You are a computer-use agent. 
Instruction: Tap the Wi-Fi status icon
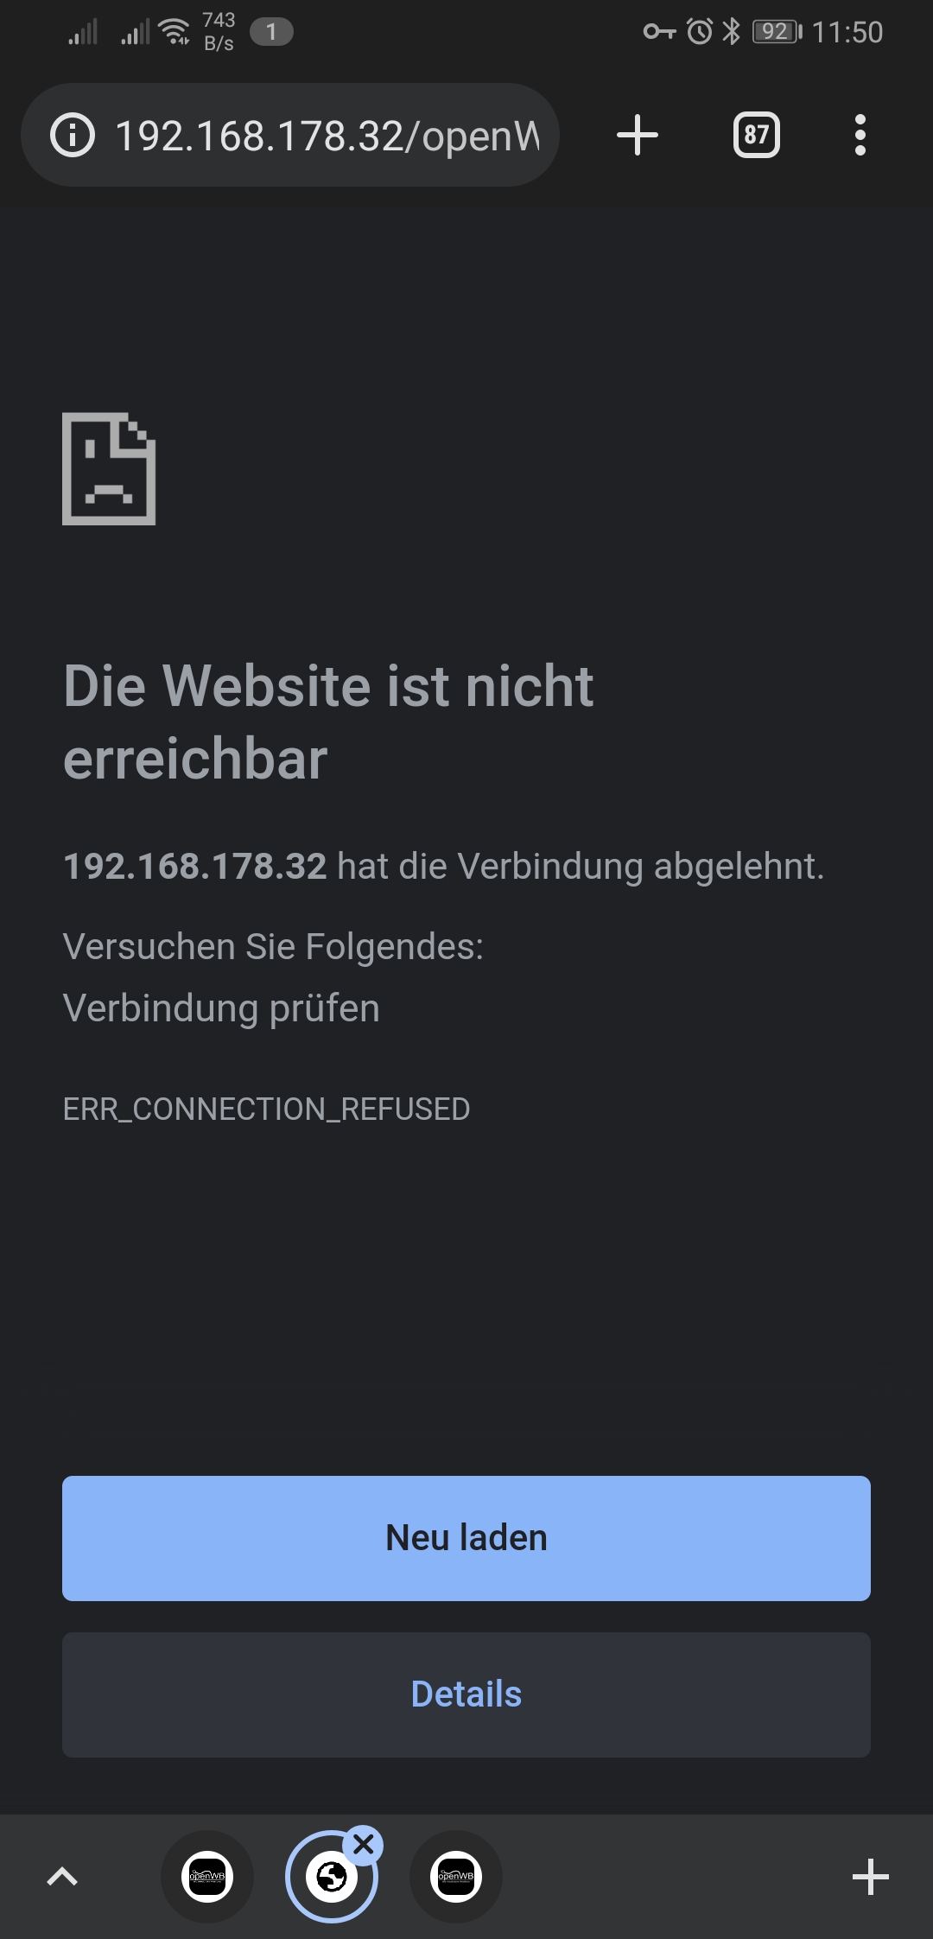coord(176,31)
